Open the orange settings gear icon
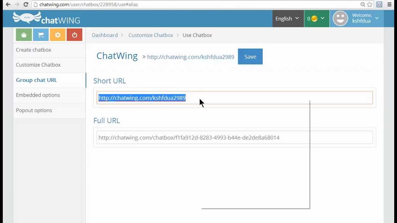 point(58,35)
